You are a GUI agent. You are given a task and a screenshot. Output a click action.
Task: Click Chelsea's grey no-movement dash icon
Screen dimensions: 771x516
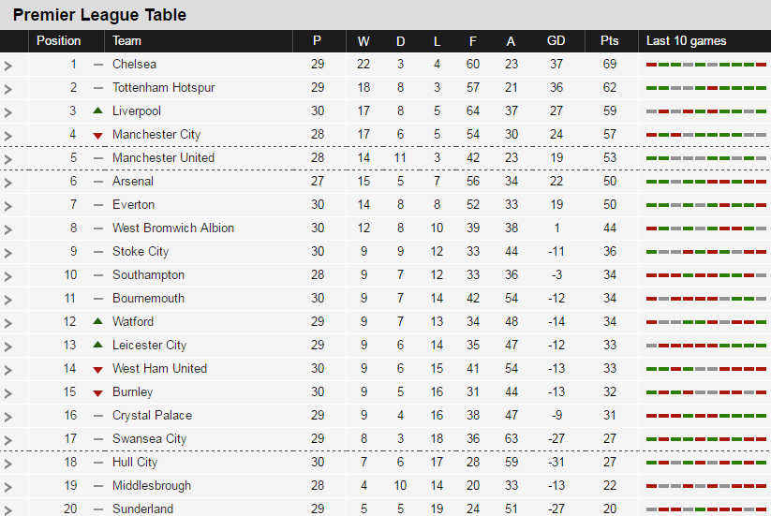pyautogui.click(x=97, y=65)
